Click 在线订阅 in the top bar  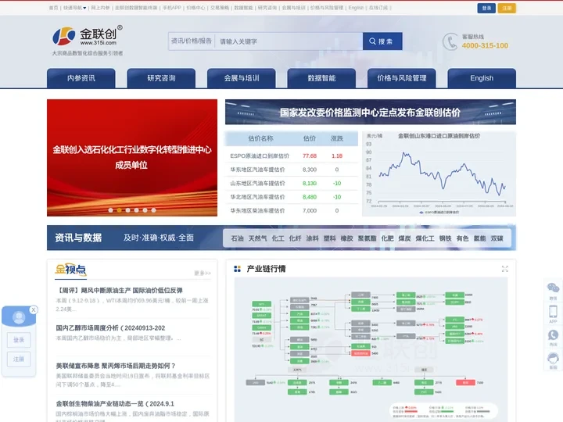coord(378,8)
